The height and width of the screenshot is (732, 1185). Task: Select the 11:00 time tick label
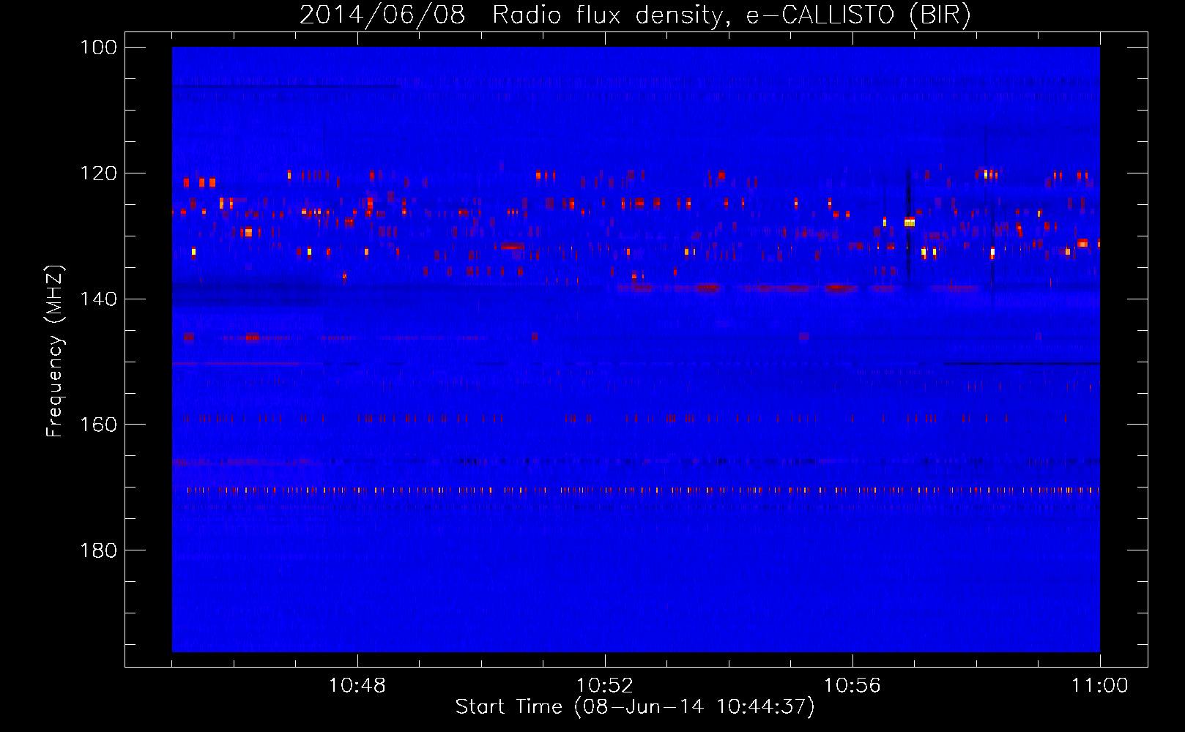pos(1100,686)
